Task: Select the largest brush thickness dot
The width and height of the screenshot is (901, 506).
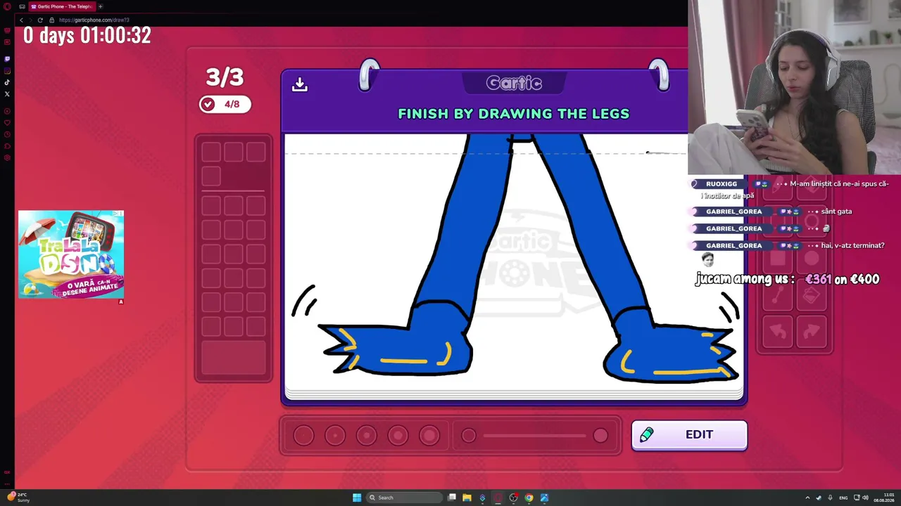Action: coord(429,436)
